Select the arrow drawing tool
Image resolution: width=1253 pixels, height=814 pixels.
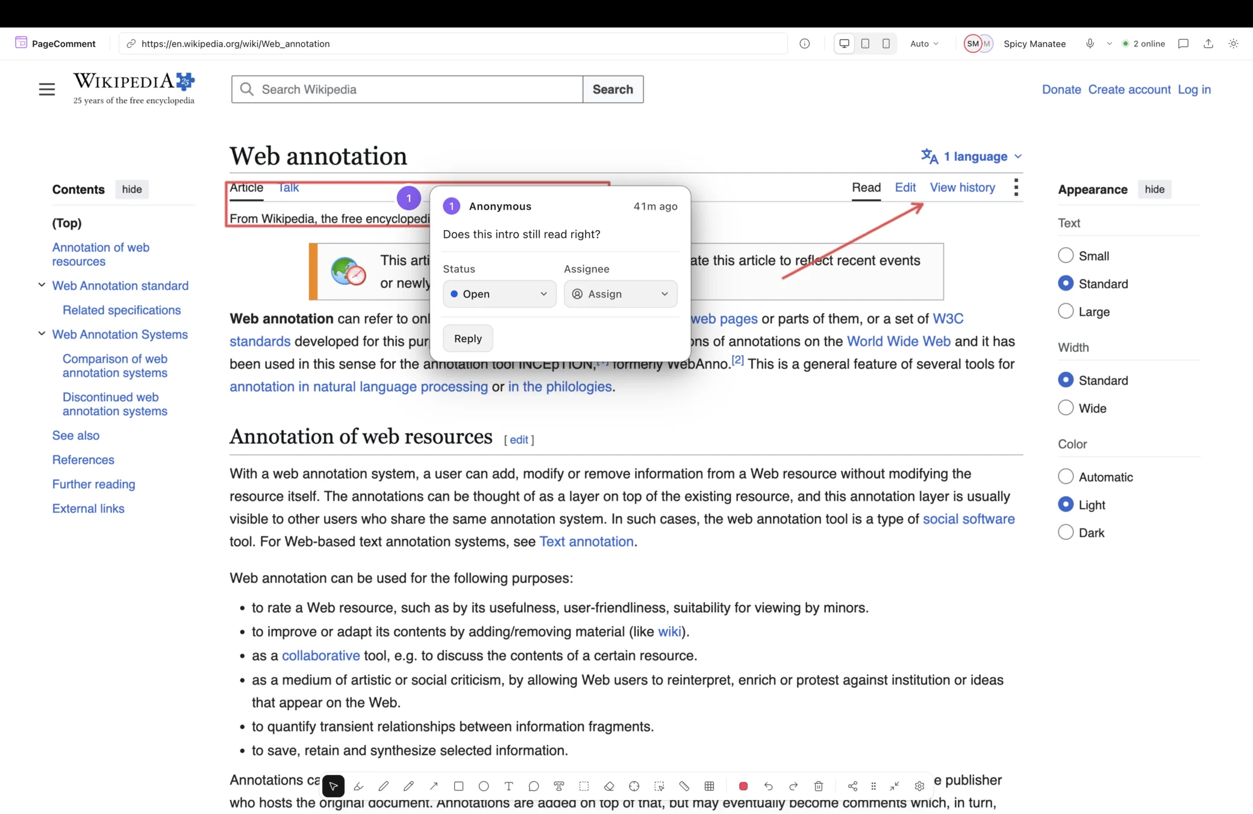(434, 786)
